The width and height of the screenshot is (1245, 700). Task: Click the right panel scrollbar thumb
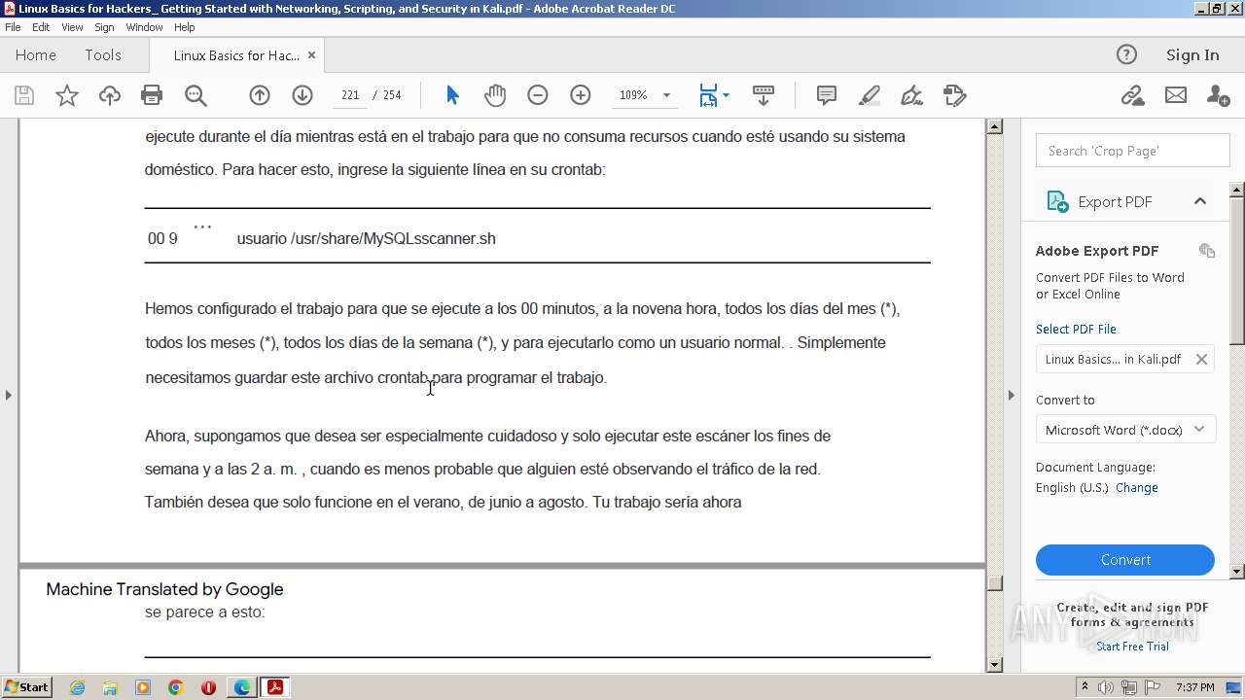pyautogui.click(x=1237, y=270)
